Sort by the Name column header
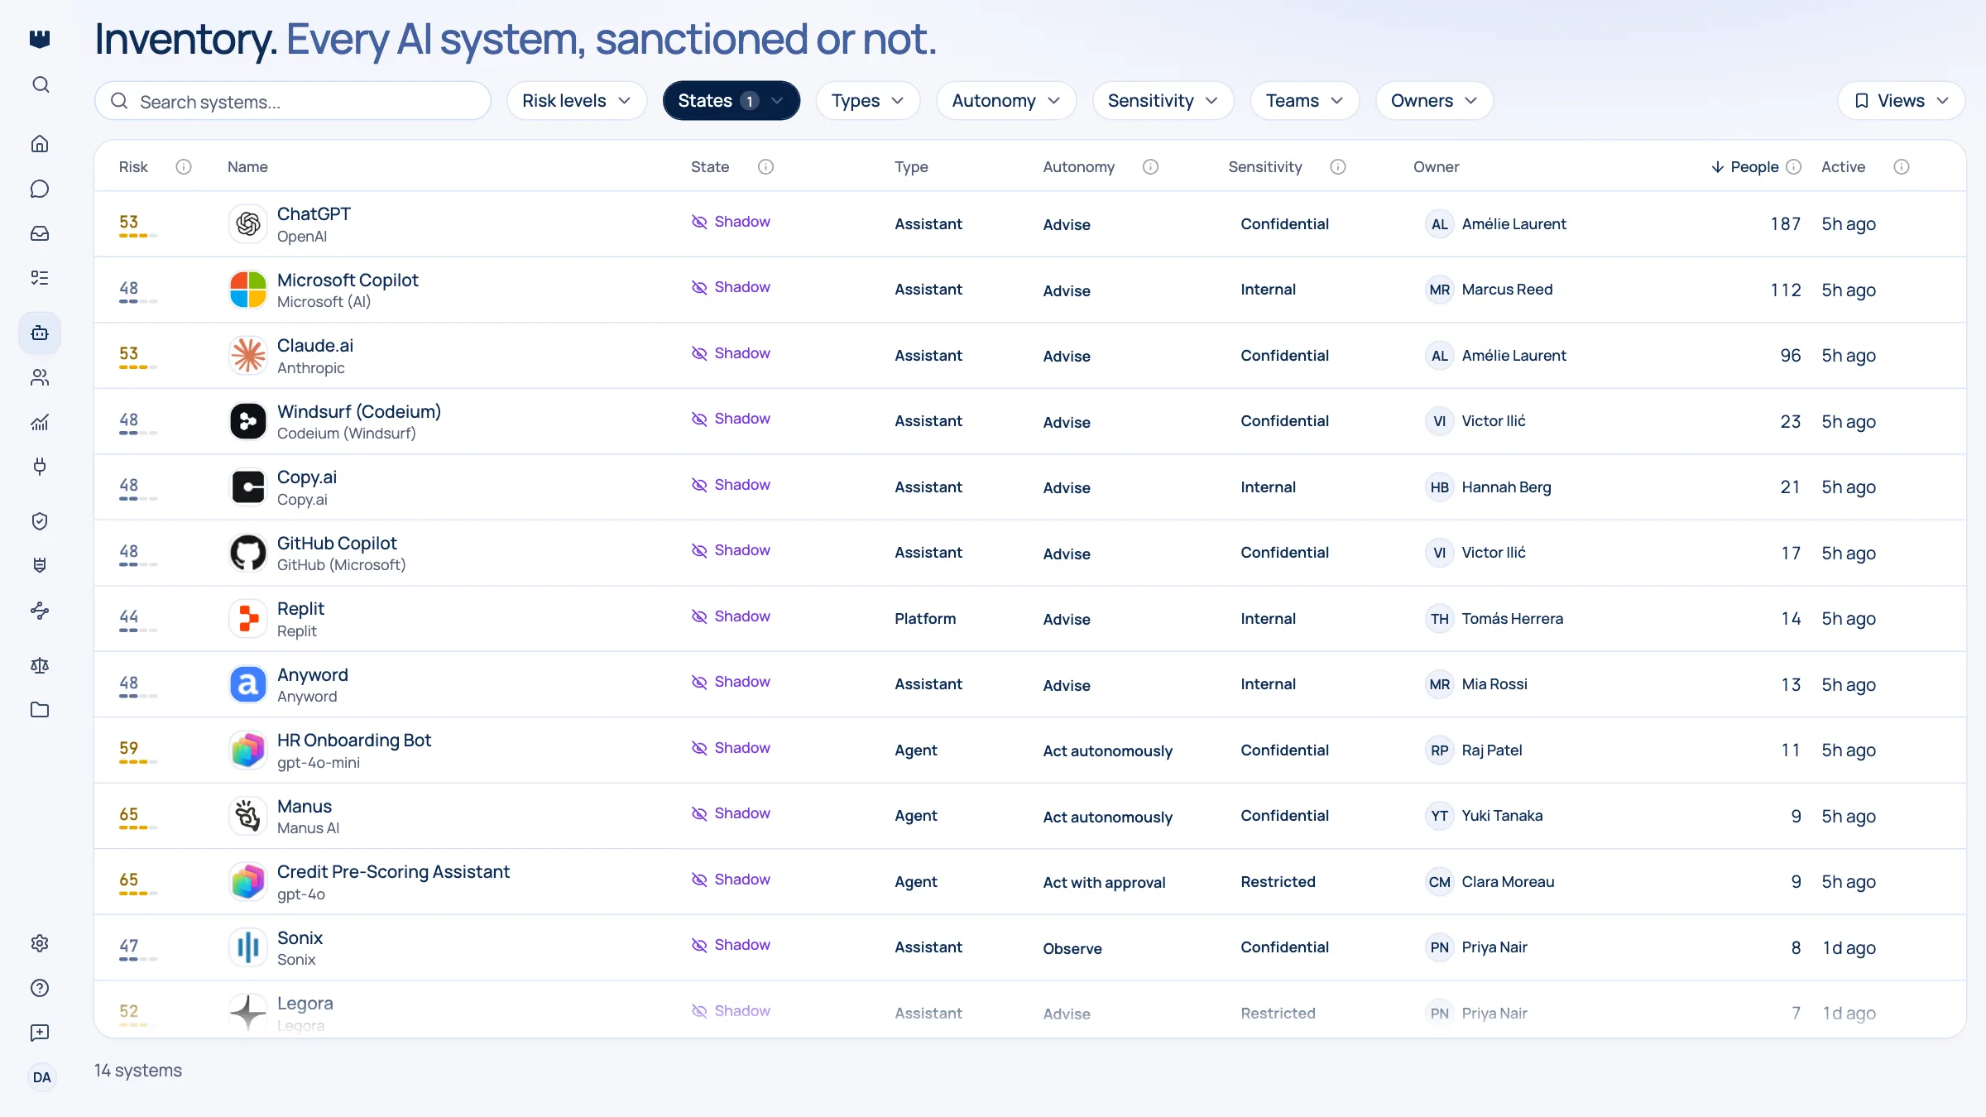1986x1117 pixels. [247, 167]
